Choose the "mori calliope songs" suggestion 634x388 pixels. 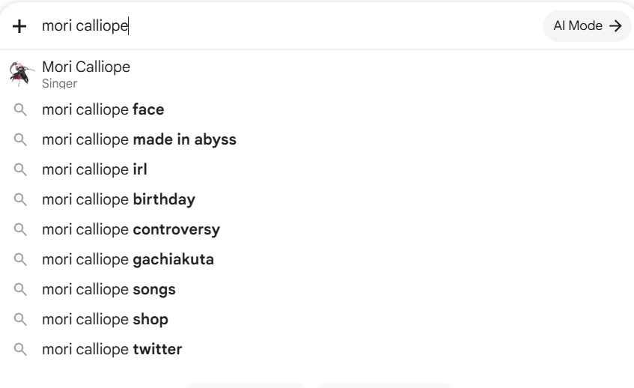coord(317,289)
